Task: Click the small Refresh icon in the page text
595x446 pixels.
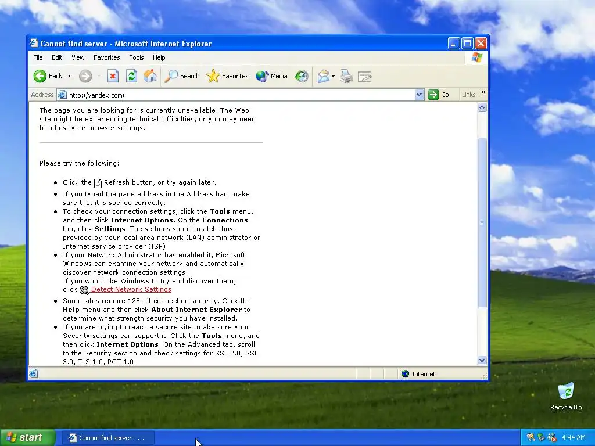Action: click(x=98, y=183)
